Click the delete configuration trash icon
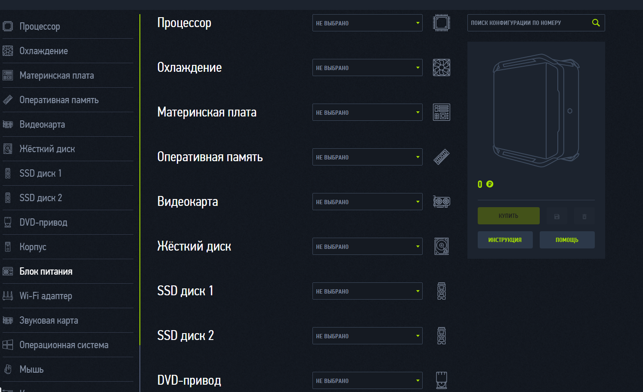This screenshot has height=392, width=643. pyautogui.click(x=584, y=216)
